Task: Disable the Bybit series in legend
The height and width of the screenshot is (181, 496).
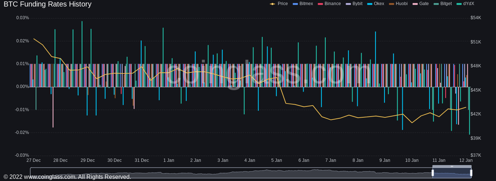Action: (x=354, y=4)
